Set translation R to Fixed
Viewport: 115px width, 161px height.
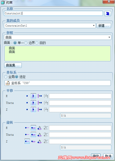coord(33,96)
